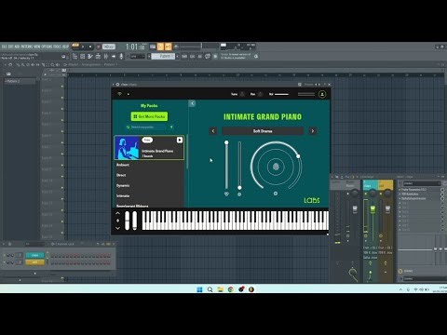Click the LABS Pan knob

tap(261, 94)
